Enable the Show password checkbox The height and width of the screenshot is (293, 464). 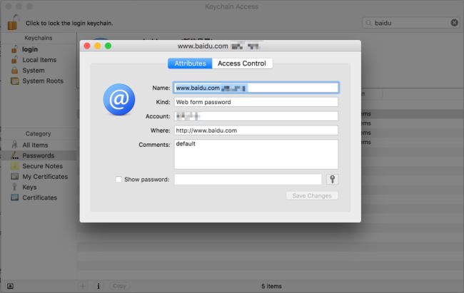(x=118, y=179)
